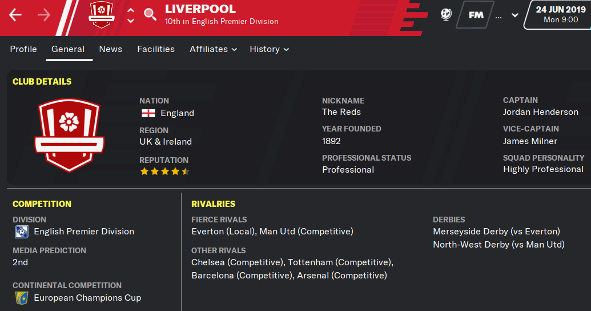The height and width of the screenshot is (311, 591).
Task: Go forward using the right arrow
Action: tap(44, 15)
